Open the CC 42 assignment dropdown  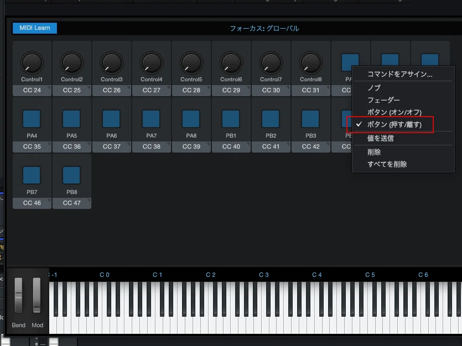click(x=311, y=146)
